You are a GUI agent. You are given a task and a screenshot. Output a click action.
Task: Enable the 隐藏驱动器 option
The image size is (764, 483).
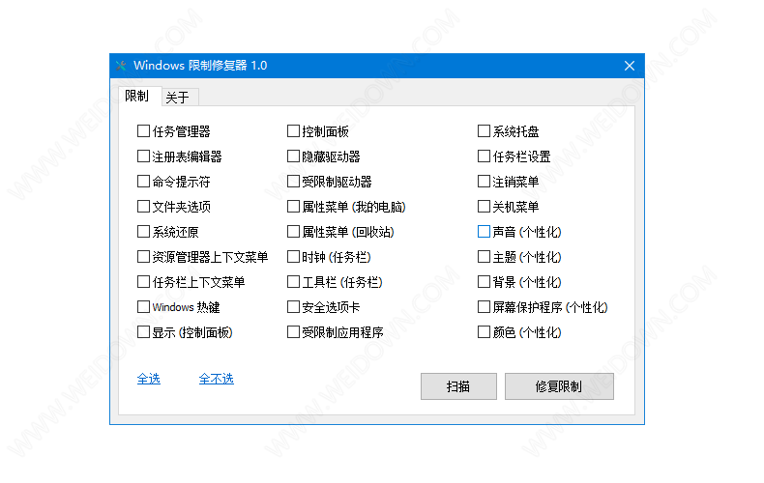coord(293,156)
